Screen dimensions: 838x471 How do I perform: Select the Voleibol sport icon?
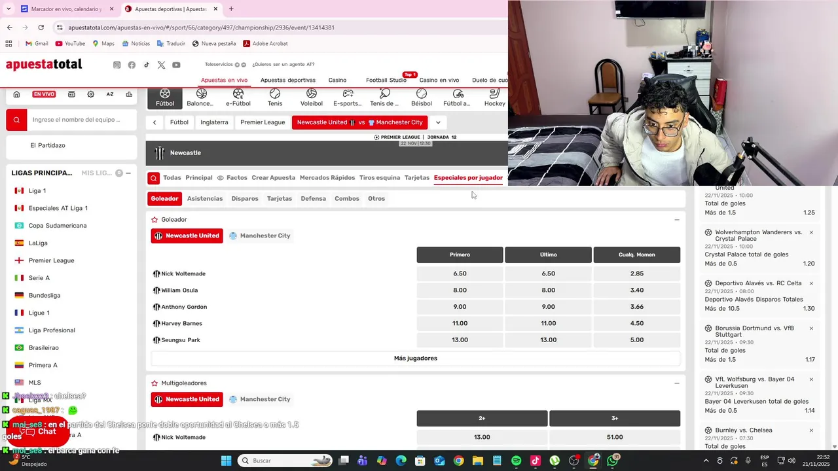[x=312, y=98]
